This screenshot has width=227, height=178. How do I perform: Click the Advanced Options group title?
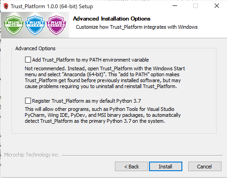pos(36,48)
